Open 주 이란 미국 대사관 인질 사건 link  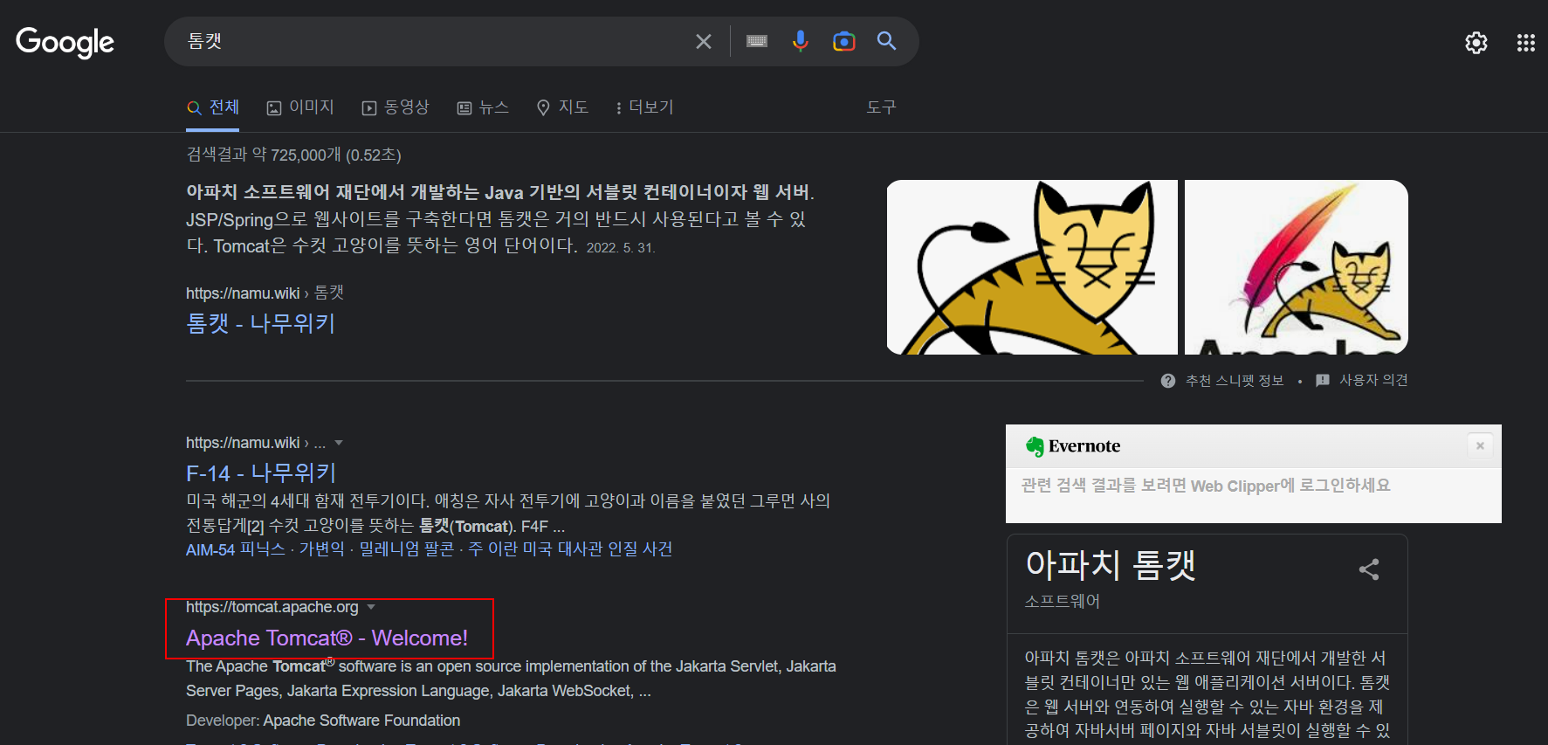pyautogui.click(x=570, y=549)
